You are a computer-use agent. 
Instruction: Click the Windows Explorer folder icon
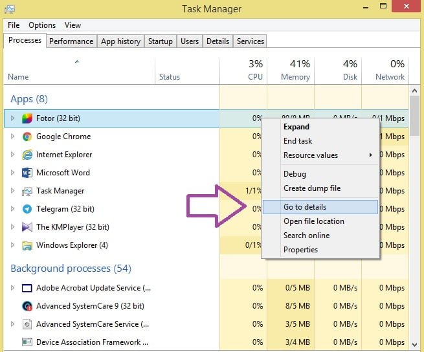[x=27, y=245]
